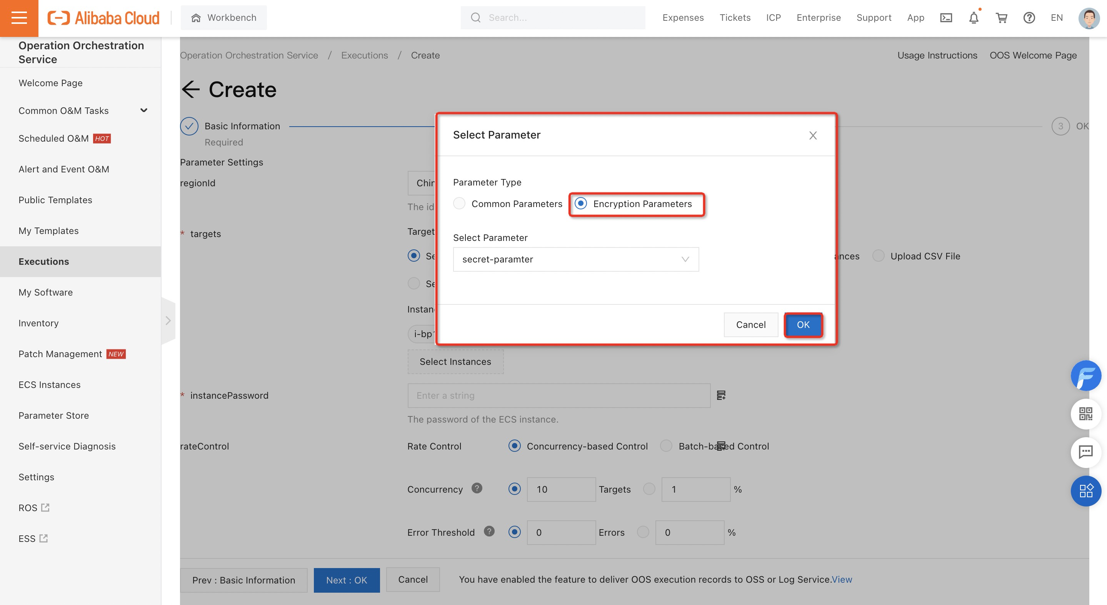Select Targets percent radio button
Viewport: 1107px width, 605px height.
pyautogui.click(x=649, y=489)
